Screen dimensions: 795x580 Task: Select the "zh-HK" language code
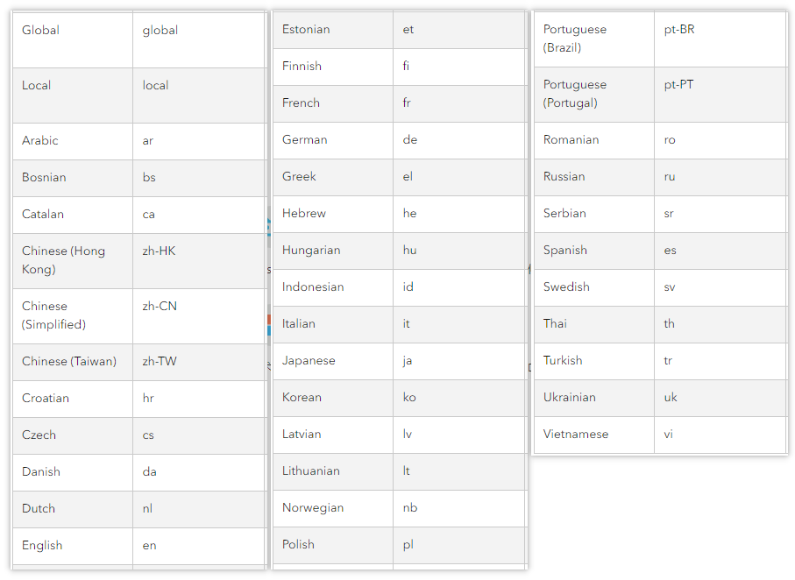[160, 251]
